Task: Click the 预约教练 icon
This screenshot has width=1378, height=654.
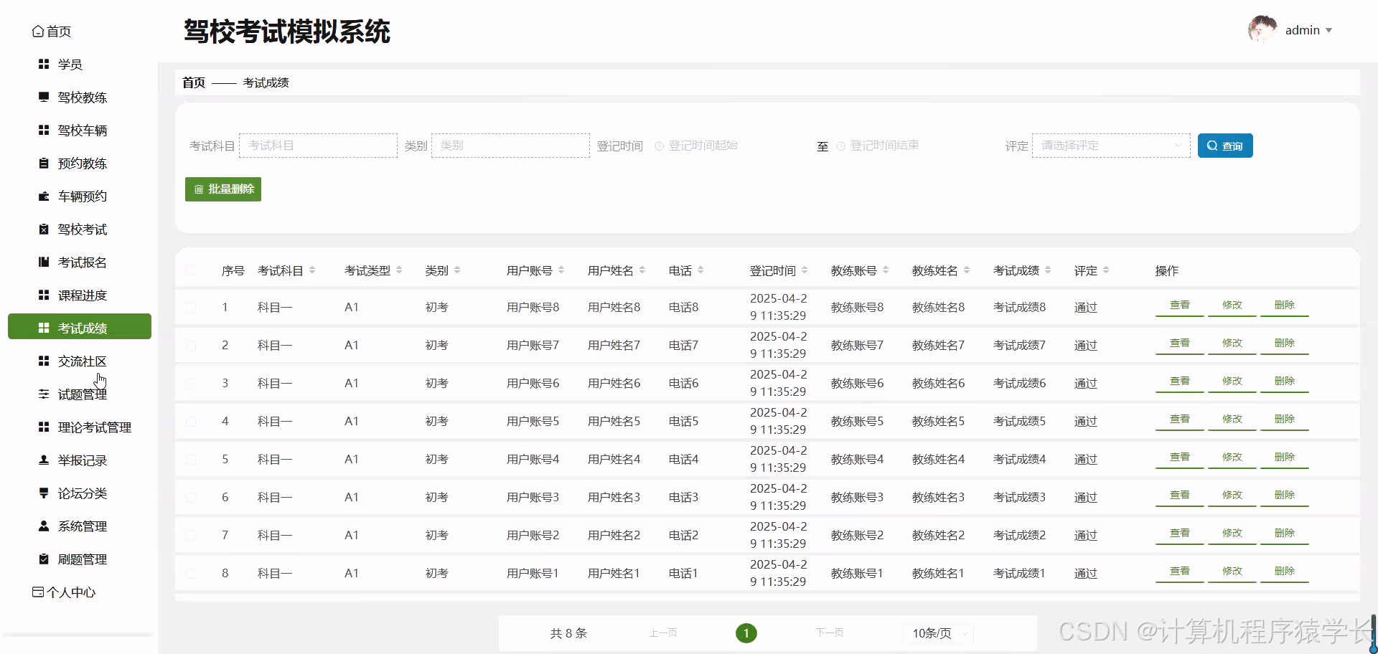Action: (x=43, y=163)
